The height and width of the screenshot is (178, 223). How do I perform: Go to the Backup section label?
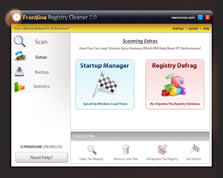[42, 72]
